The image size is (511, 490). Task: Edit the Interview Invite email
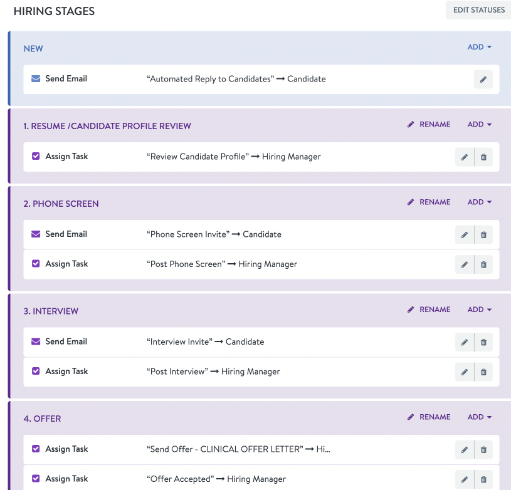click(x=465, y=342)
